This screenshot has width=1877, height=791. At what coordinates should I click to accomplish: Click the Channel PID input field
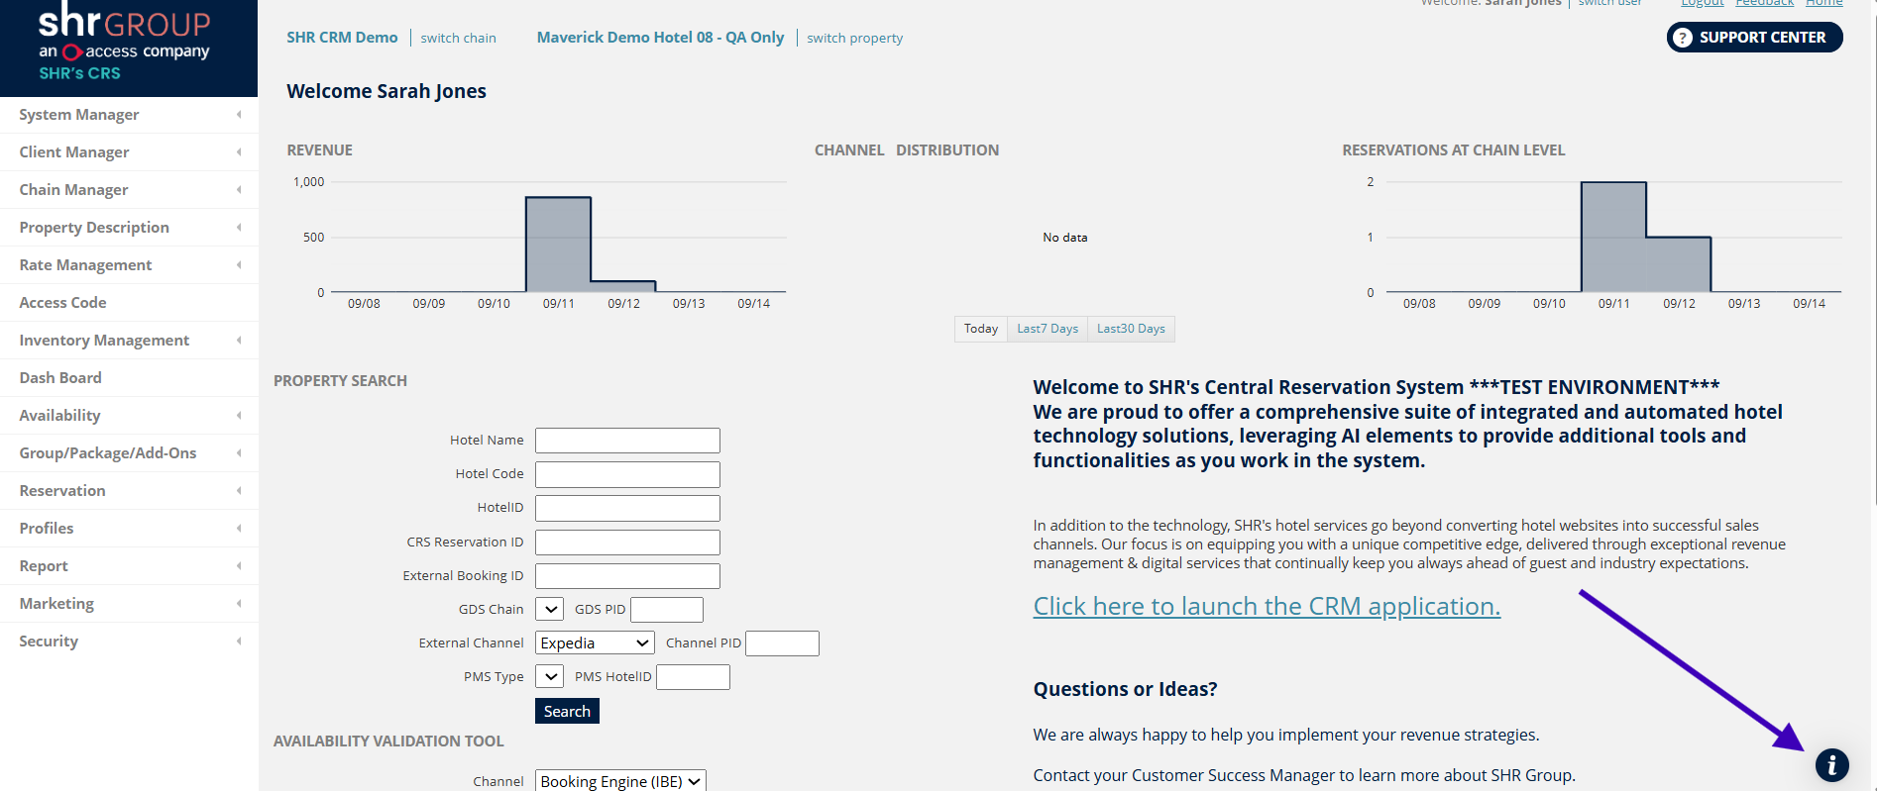782,643
